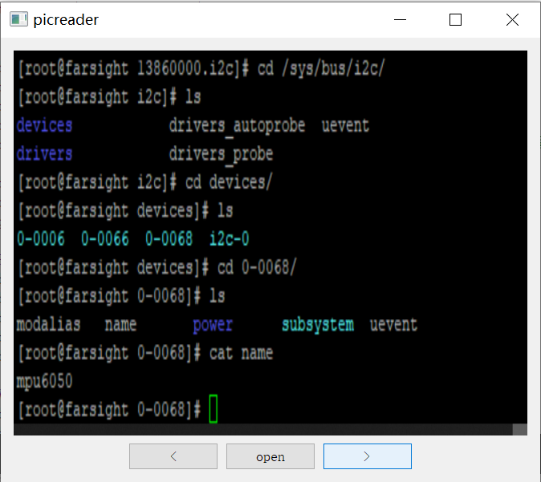Image resolution: width=541 pixels, height=482 pixels.
Task: Click 'cd 0-0068/' command text
Action: click(257, 268)
